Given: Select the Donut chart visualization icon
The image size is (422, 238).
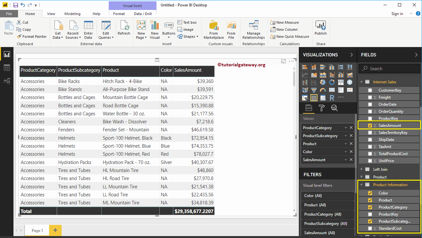Looking at the screenshot, I should point(332,82).
